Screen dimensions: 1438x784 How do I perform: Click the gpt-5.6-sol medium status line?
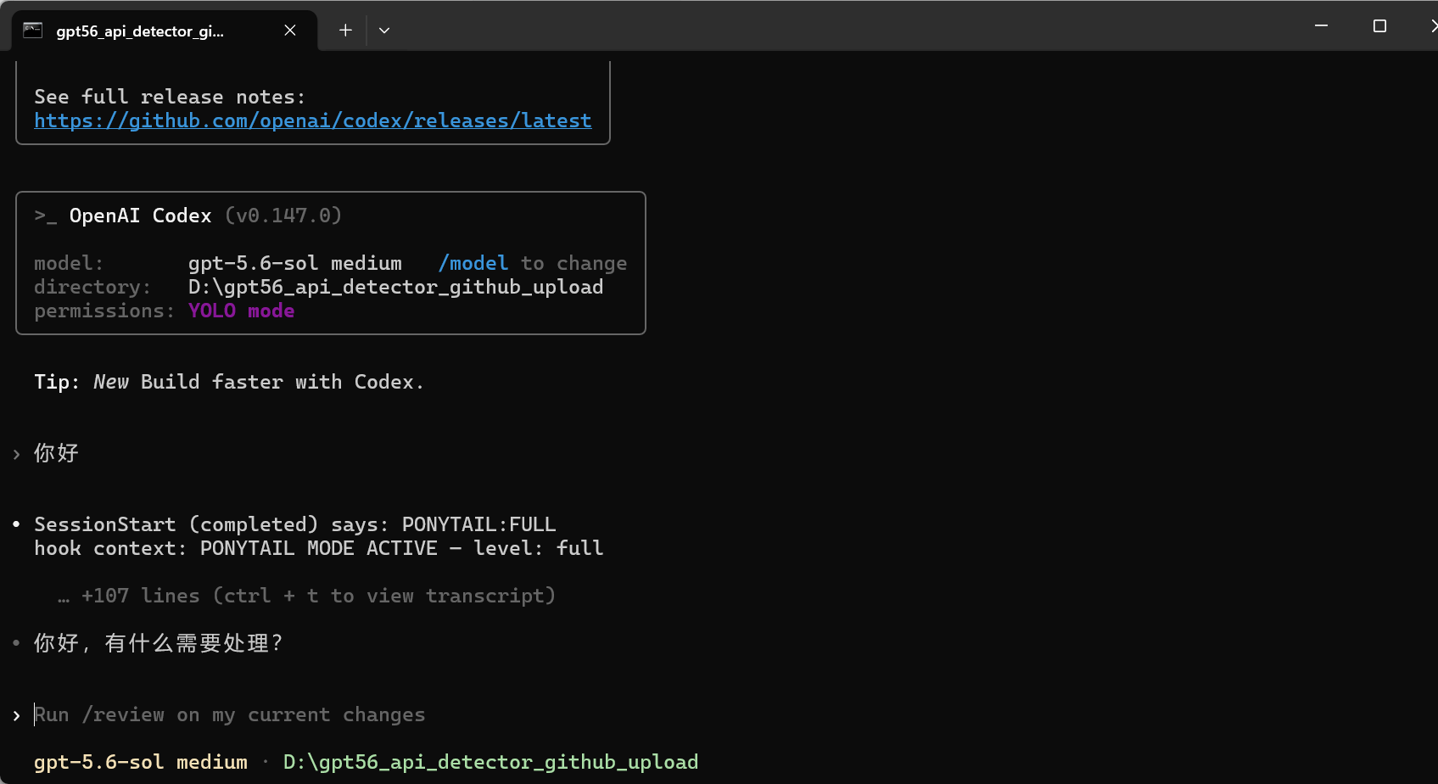[x=141, y=762]
